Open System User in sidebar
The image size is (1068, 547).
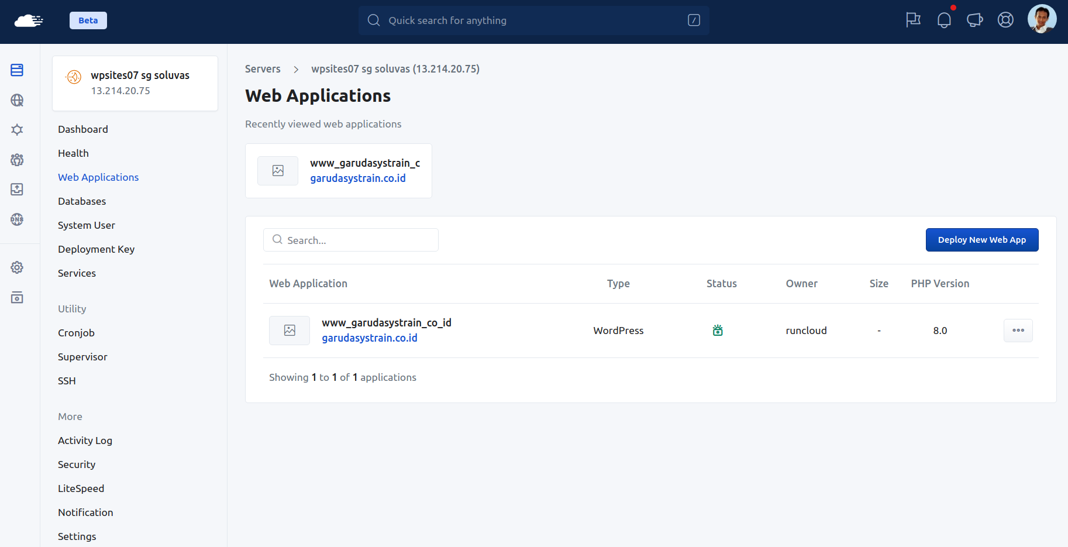point(87,225)
